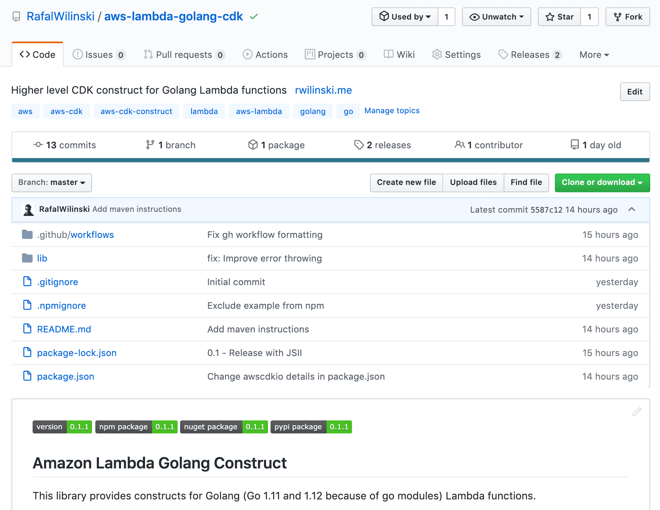The width and height of the screenshot is (660, 510).
Task: Open the Branch: master selector
Action: coord(52,182)
